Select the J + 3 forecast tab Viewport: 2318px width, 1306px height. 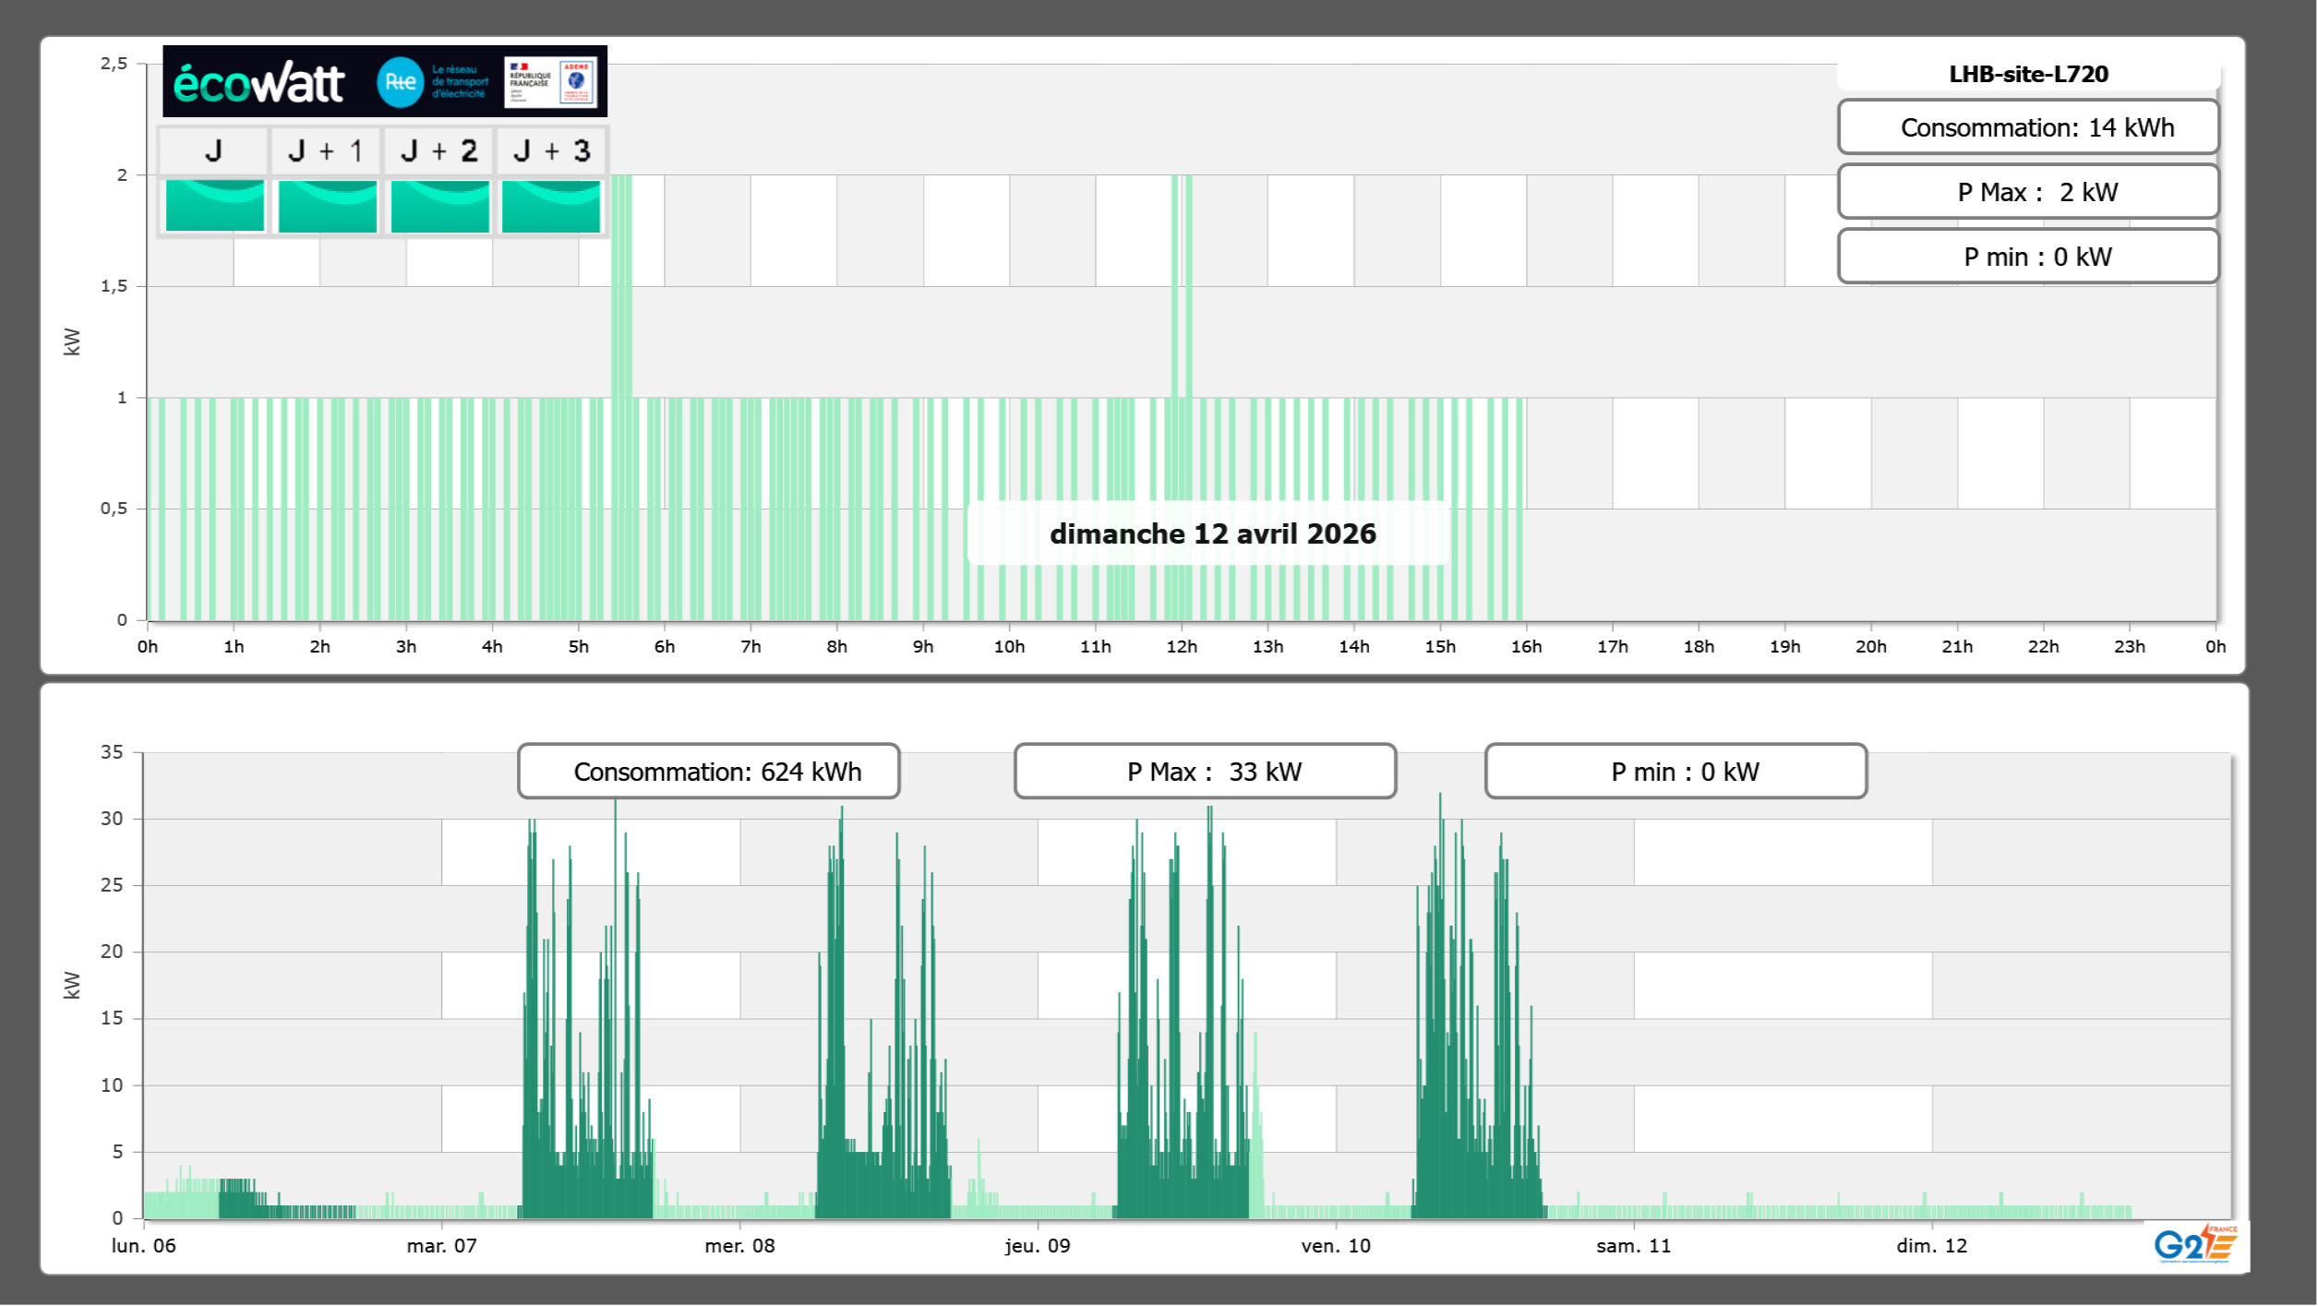pyautogui.click(x=551, y=150)
